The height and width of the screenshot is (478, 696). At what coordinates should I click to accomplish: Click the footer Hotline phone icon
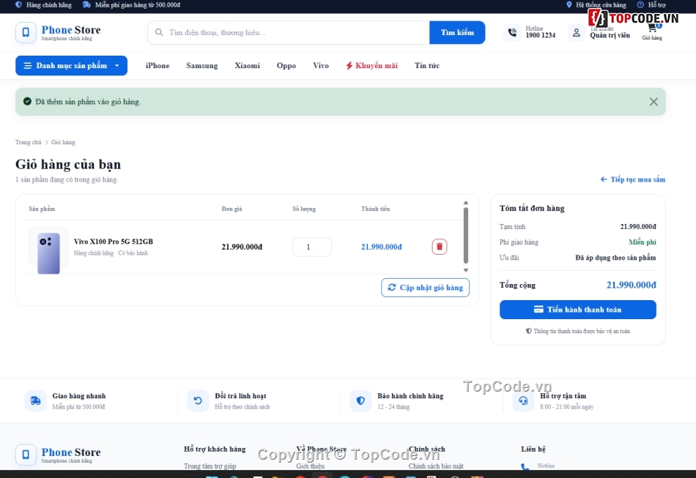(525, 467)
